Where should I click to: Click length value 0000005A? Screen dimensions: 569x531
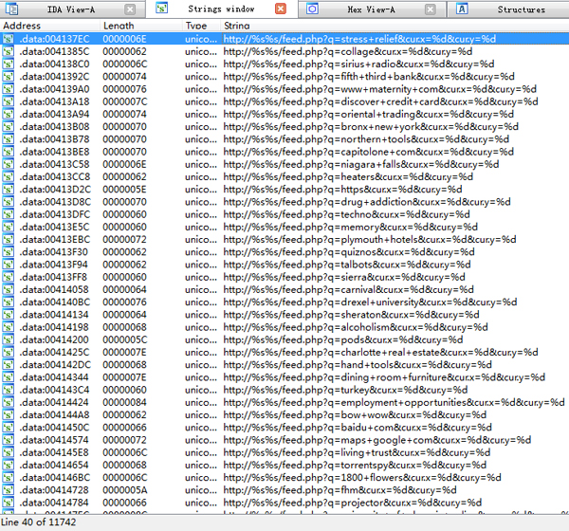click(x=125, y=490)
